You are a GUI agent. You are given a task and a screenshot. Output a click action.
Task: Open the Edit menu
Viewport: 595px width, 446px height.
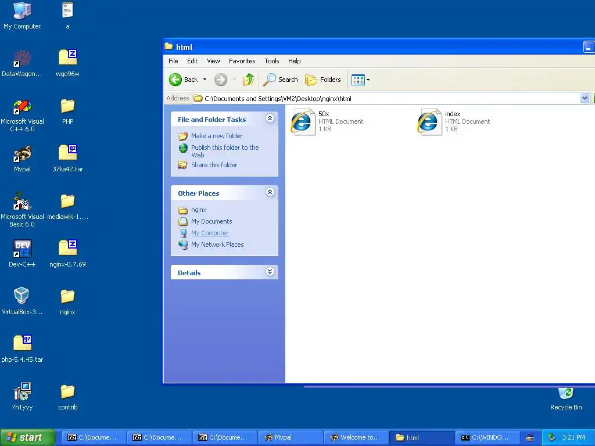pyautogui.click(x=192, y=61)
